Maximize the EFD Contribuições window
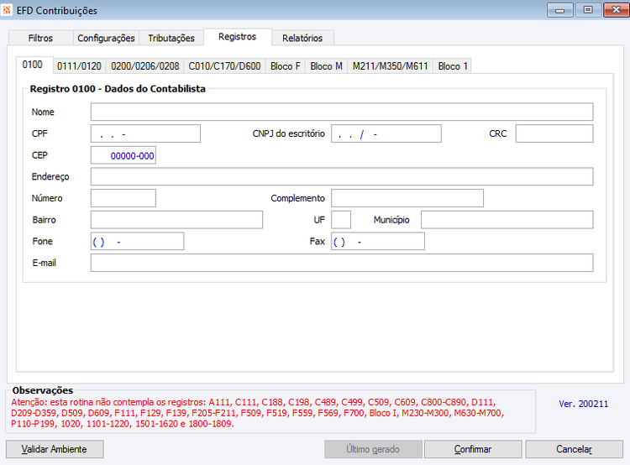 pos(588,10)
